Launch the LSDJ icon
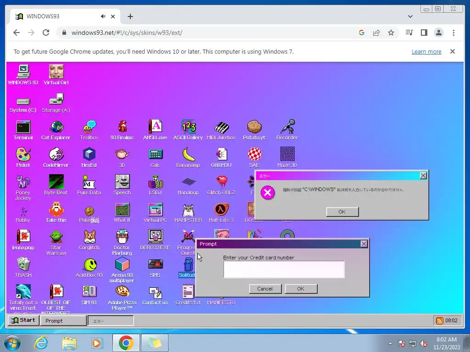This screenshot has height=352, width=470. coord(155,185)
